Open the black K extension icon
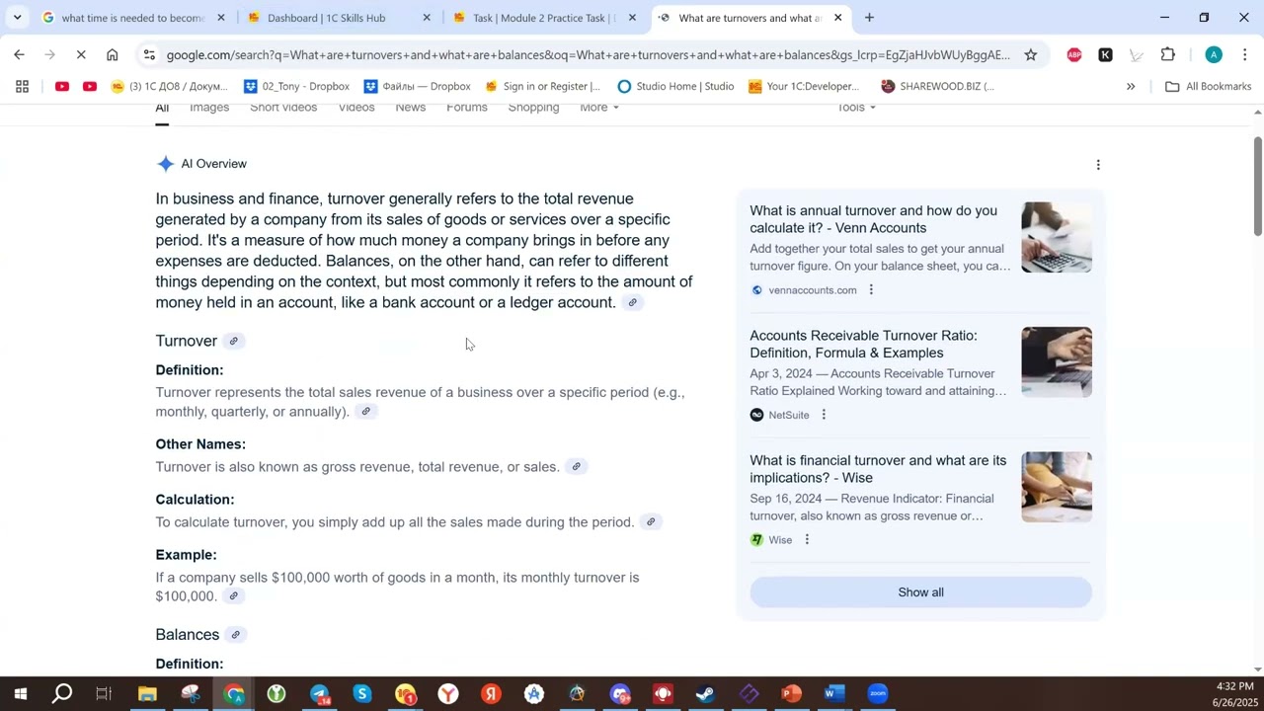This screenshot has height=711, width=1264. tap(1105, 55)
